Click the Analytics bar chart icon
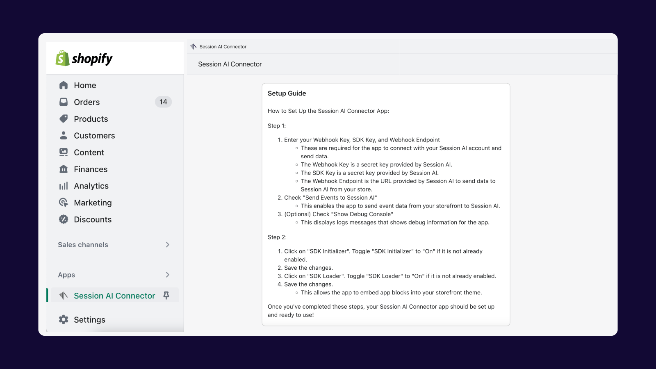 [x=64, y=186]
